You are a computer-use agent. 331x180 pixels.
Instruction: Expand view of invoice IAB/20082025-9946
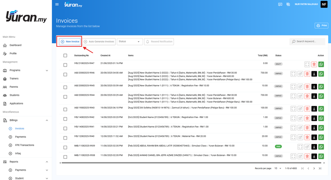(x=294, y=74)
